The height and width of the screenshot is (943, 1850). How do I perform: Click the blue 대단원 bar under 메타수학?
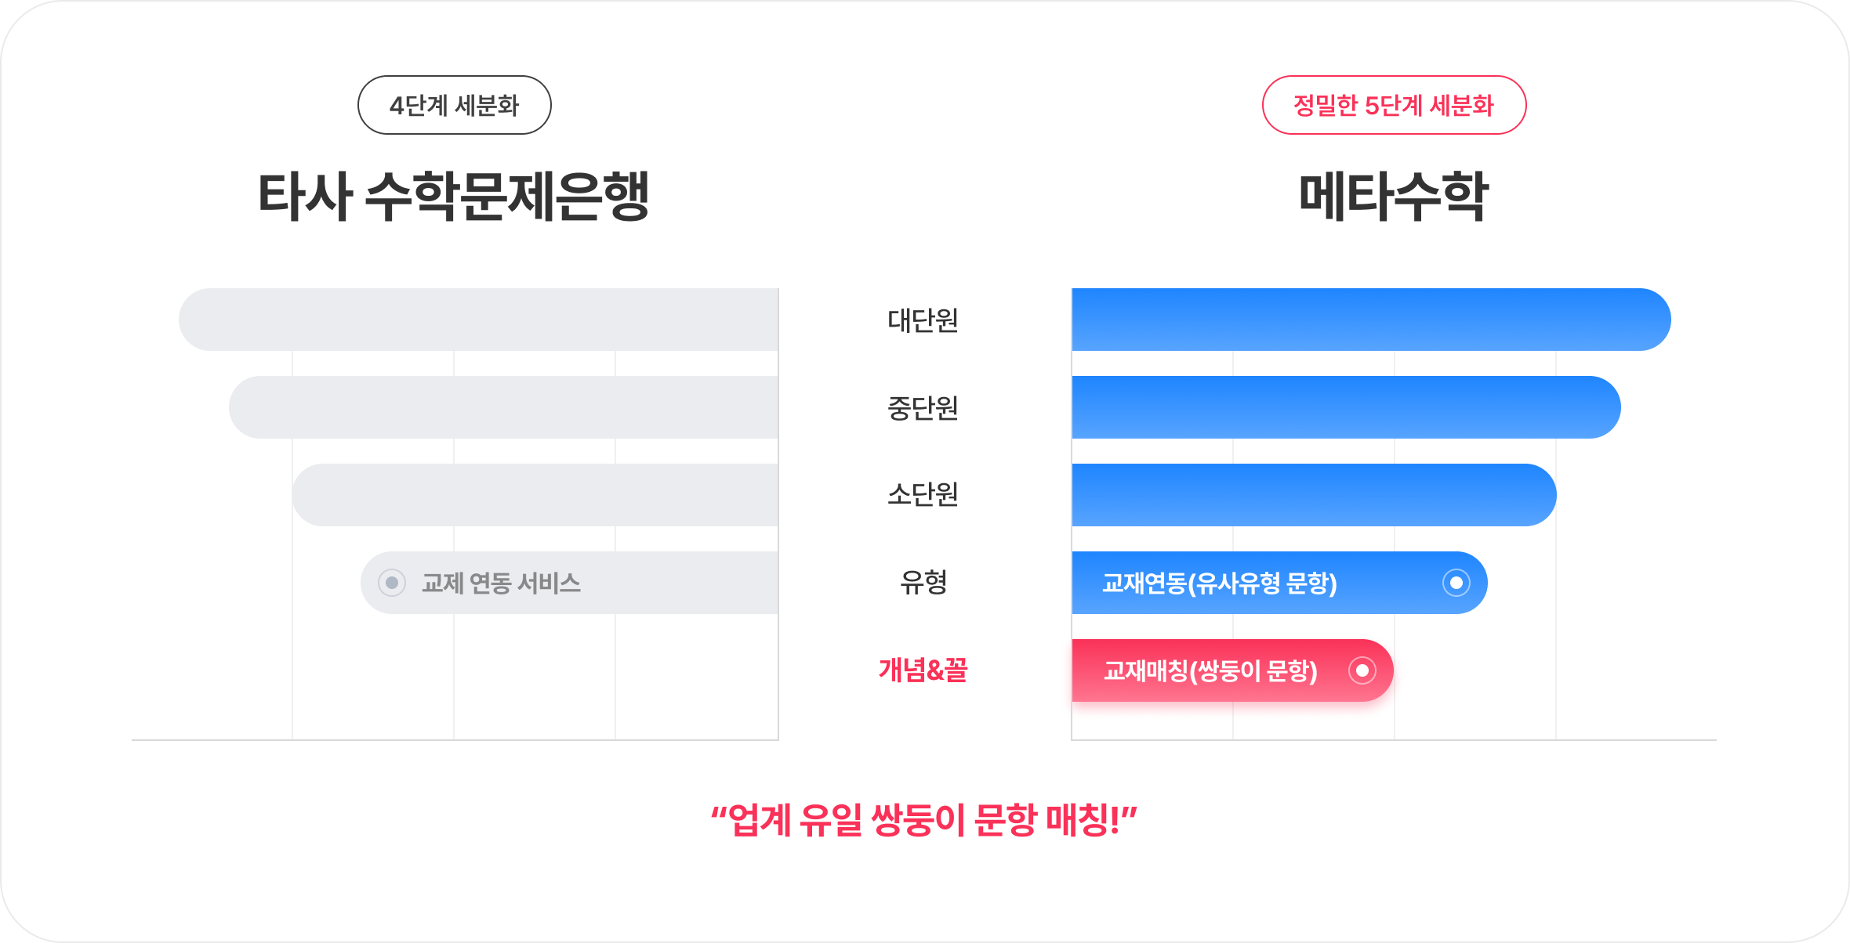pos(1370,320)
